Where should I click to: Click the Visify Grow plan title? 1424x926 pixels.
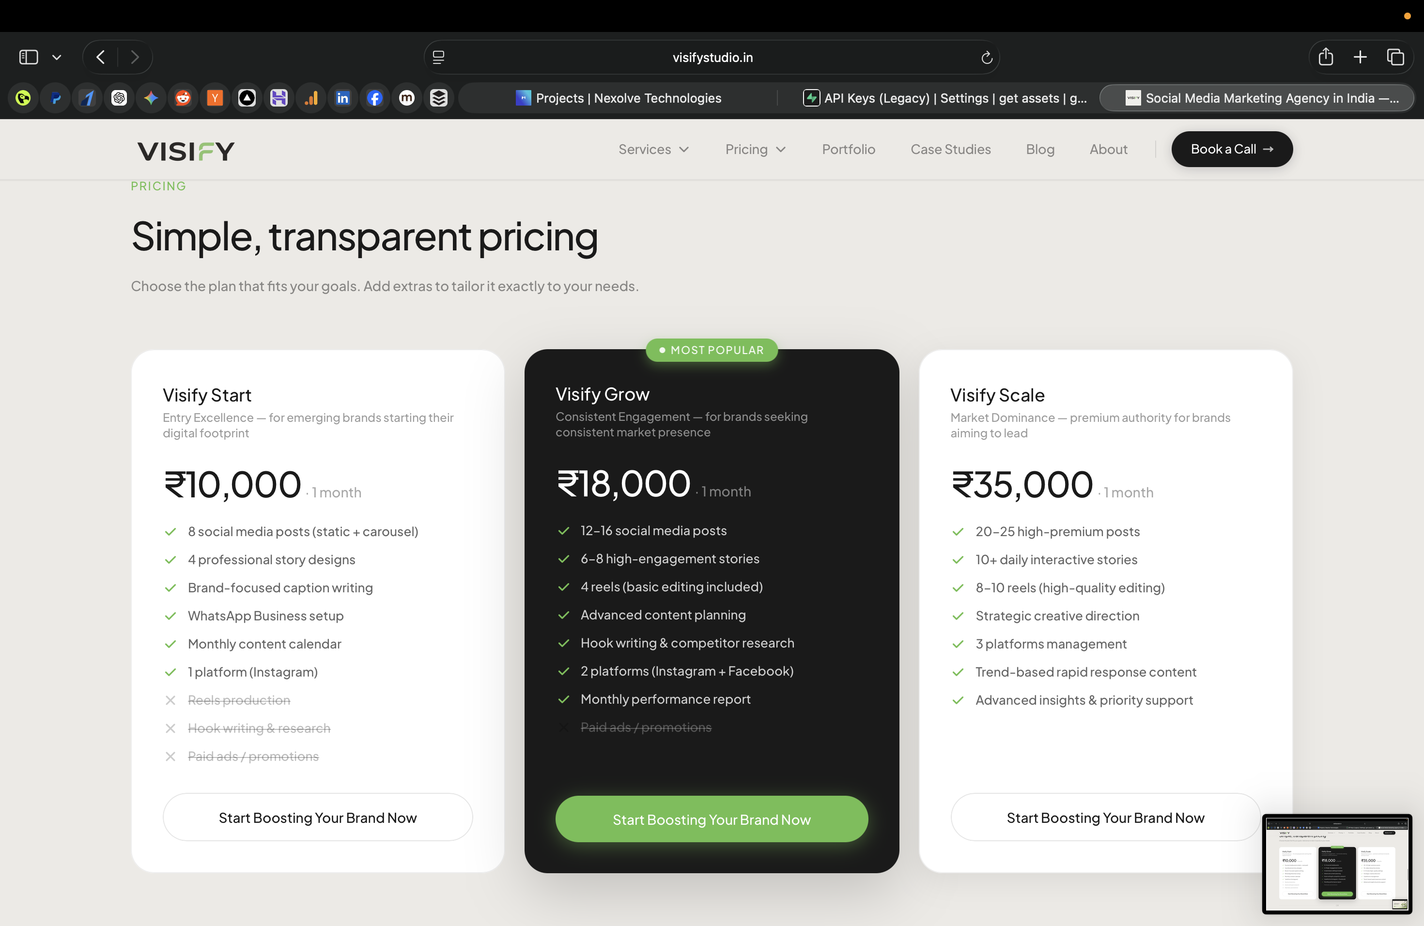click(602, 394)
